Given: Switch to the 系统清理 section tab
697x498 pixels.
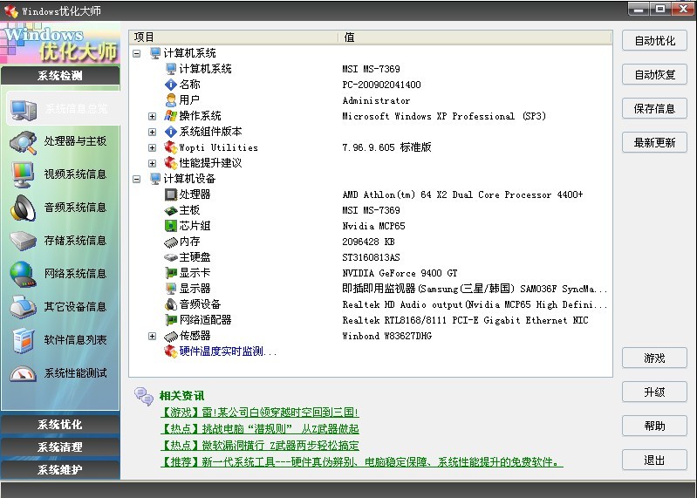Looking at the screenshot, I should (60, 447).
